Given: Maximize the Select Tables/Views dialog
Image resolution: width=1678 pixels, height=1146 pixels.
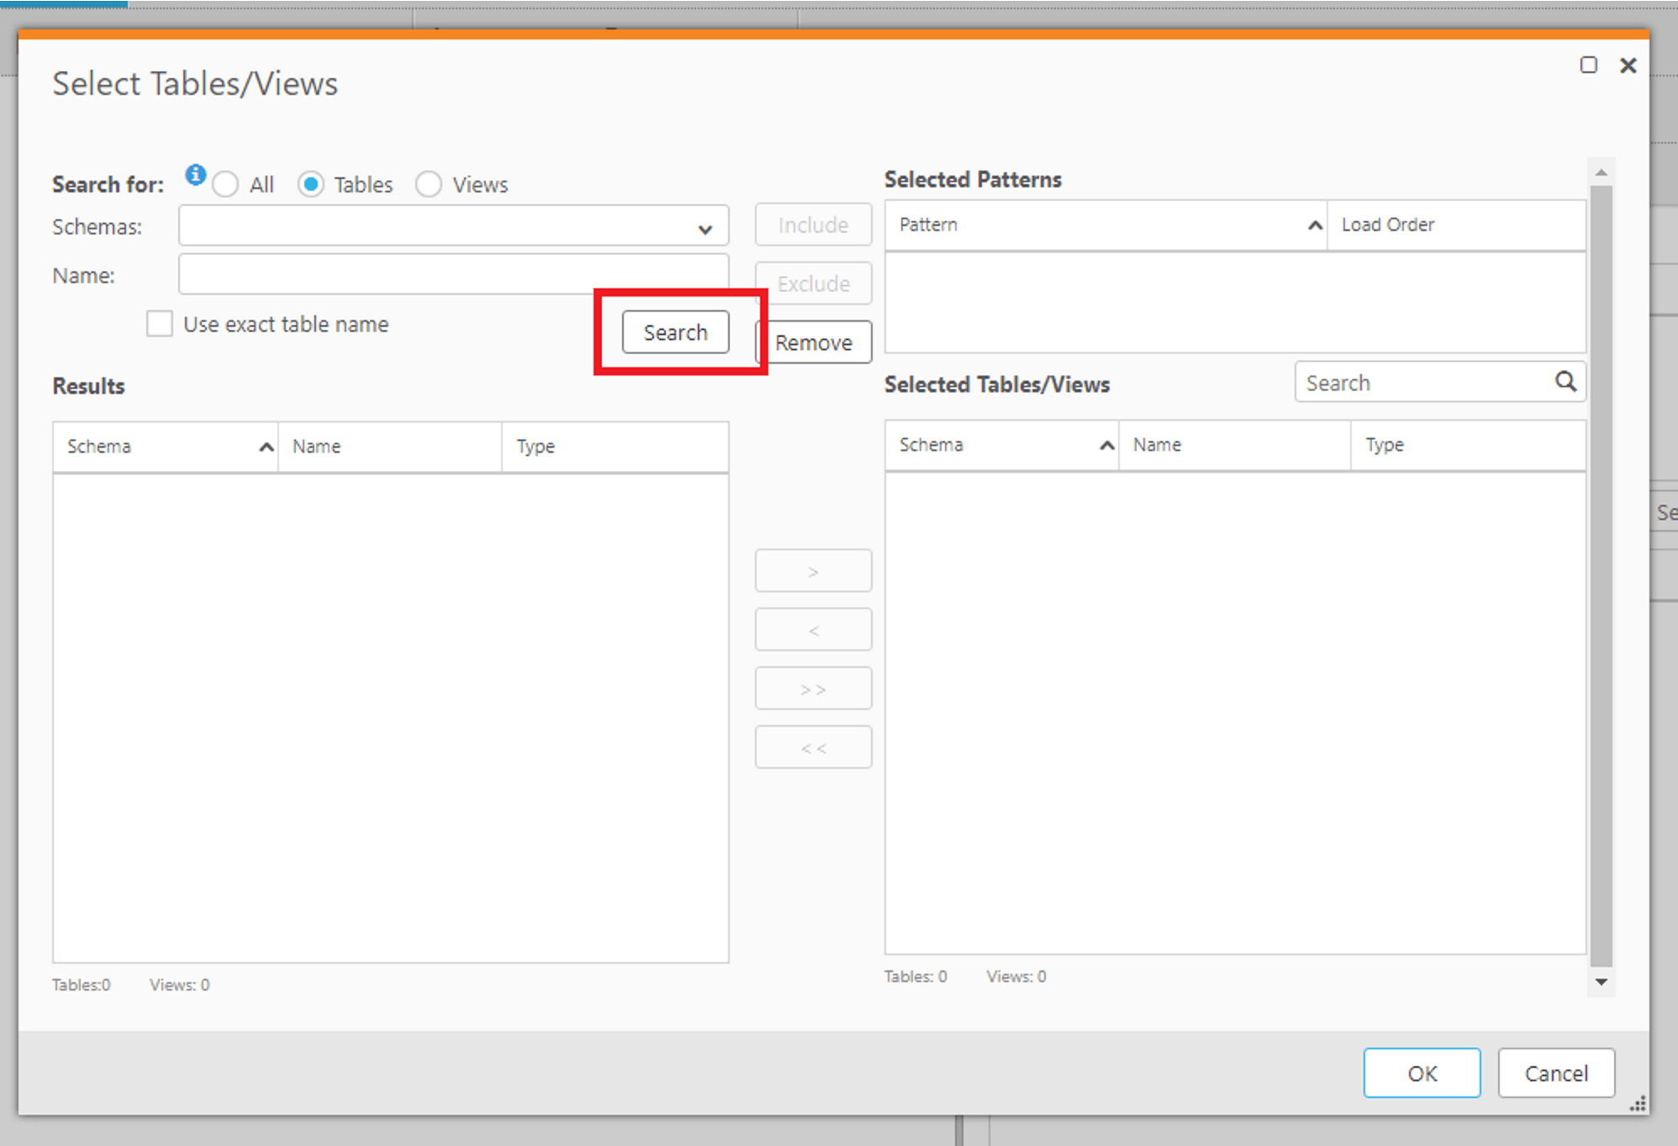Looking at the screenshot, I should [1588, 66].
